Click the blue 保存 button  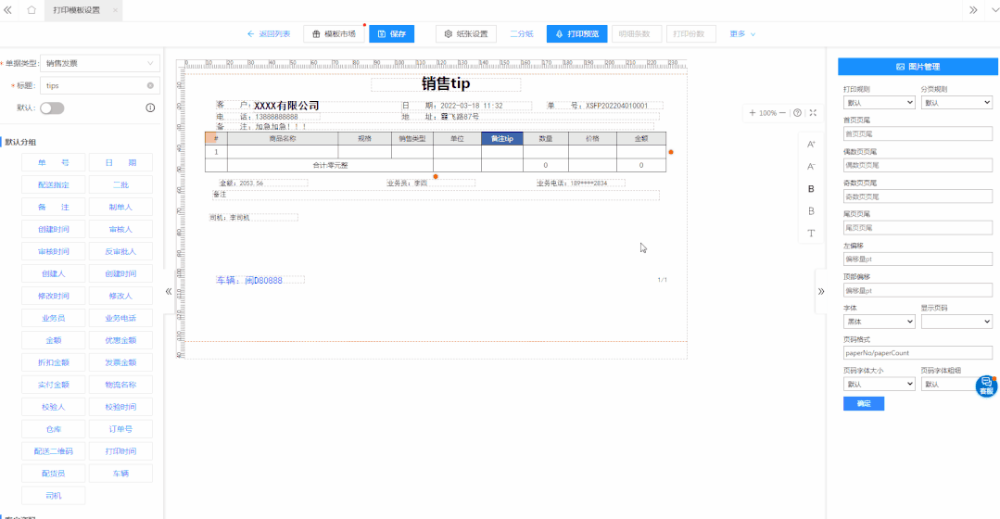(x=391, y=34)
